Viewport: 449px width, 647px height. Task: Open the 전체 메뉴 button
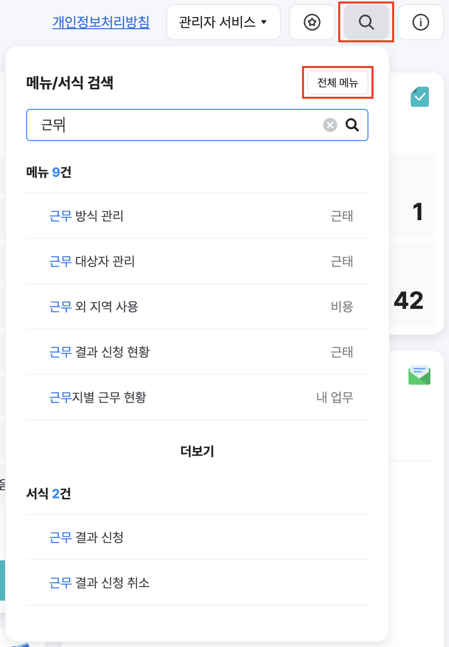pos(337,83)
